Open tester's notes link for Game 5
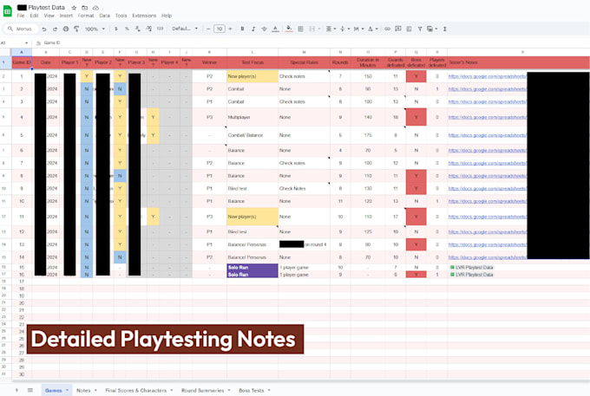Screen dimensions: 590x396 pos(488,135)
